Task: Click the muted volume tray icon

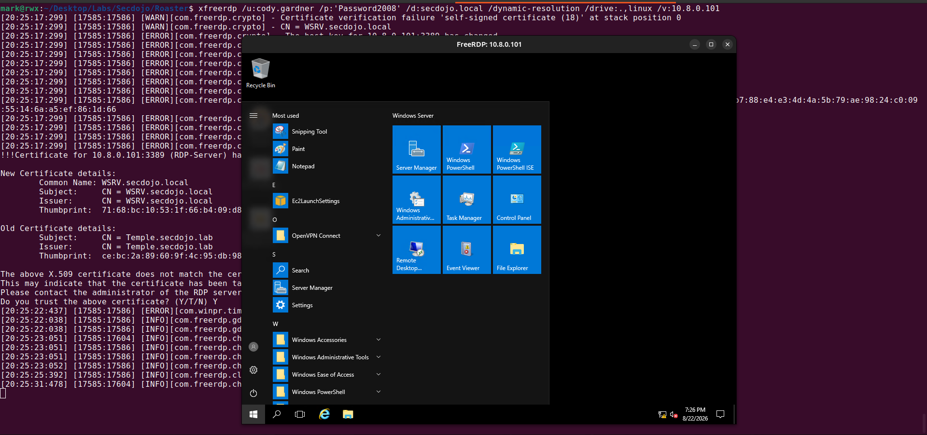Action: pyautogui.click(x=674, y=415)
